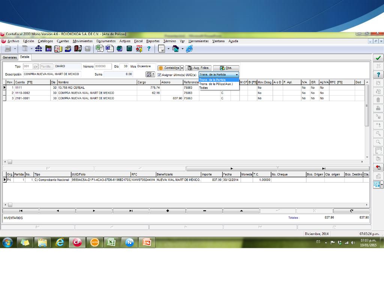The image size is (384, 288).
Task: Click the Cargo amount 62.16 cell
Action: click(x=148, y=93)
